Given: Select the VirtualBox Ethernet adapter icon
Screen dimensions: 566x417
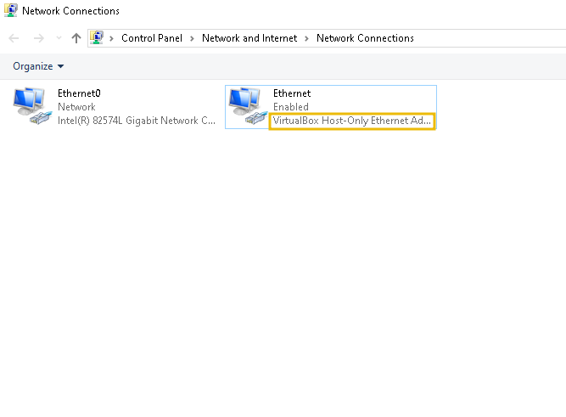Looking at the screenshot, I should (x=248, y=105).
